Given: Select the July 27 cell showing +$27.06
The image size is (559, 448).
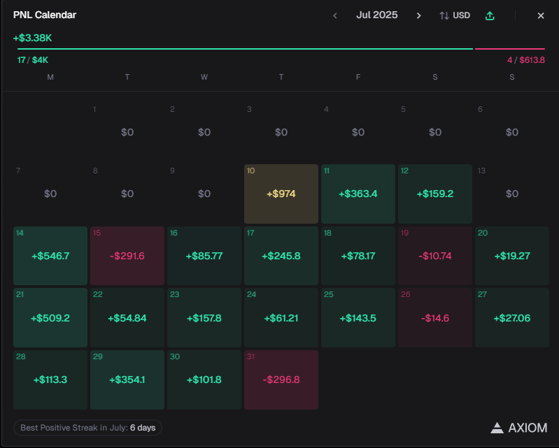Looking at the screenshot, I should 512,318.
